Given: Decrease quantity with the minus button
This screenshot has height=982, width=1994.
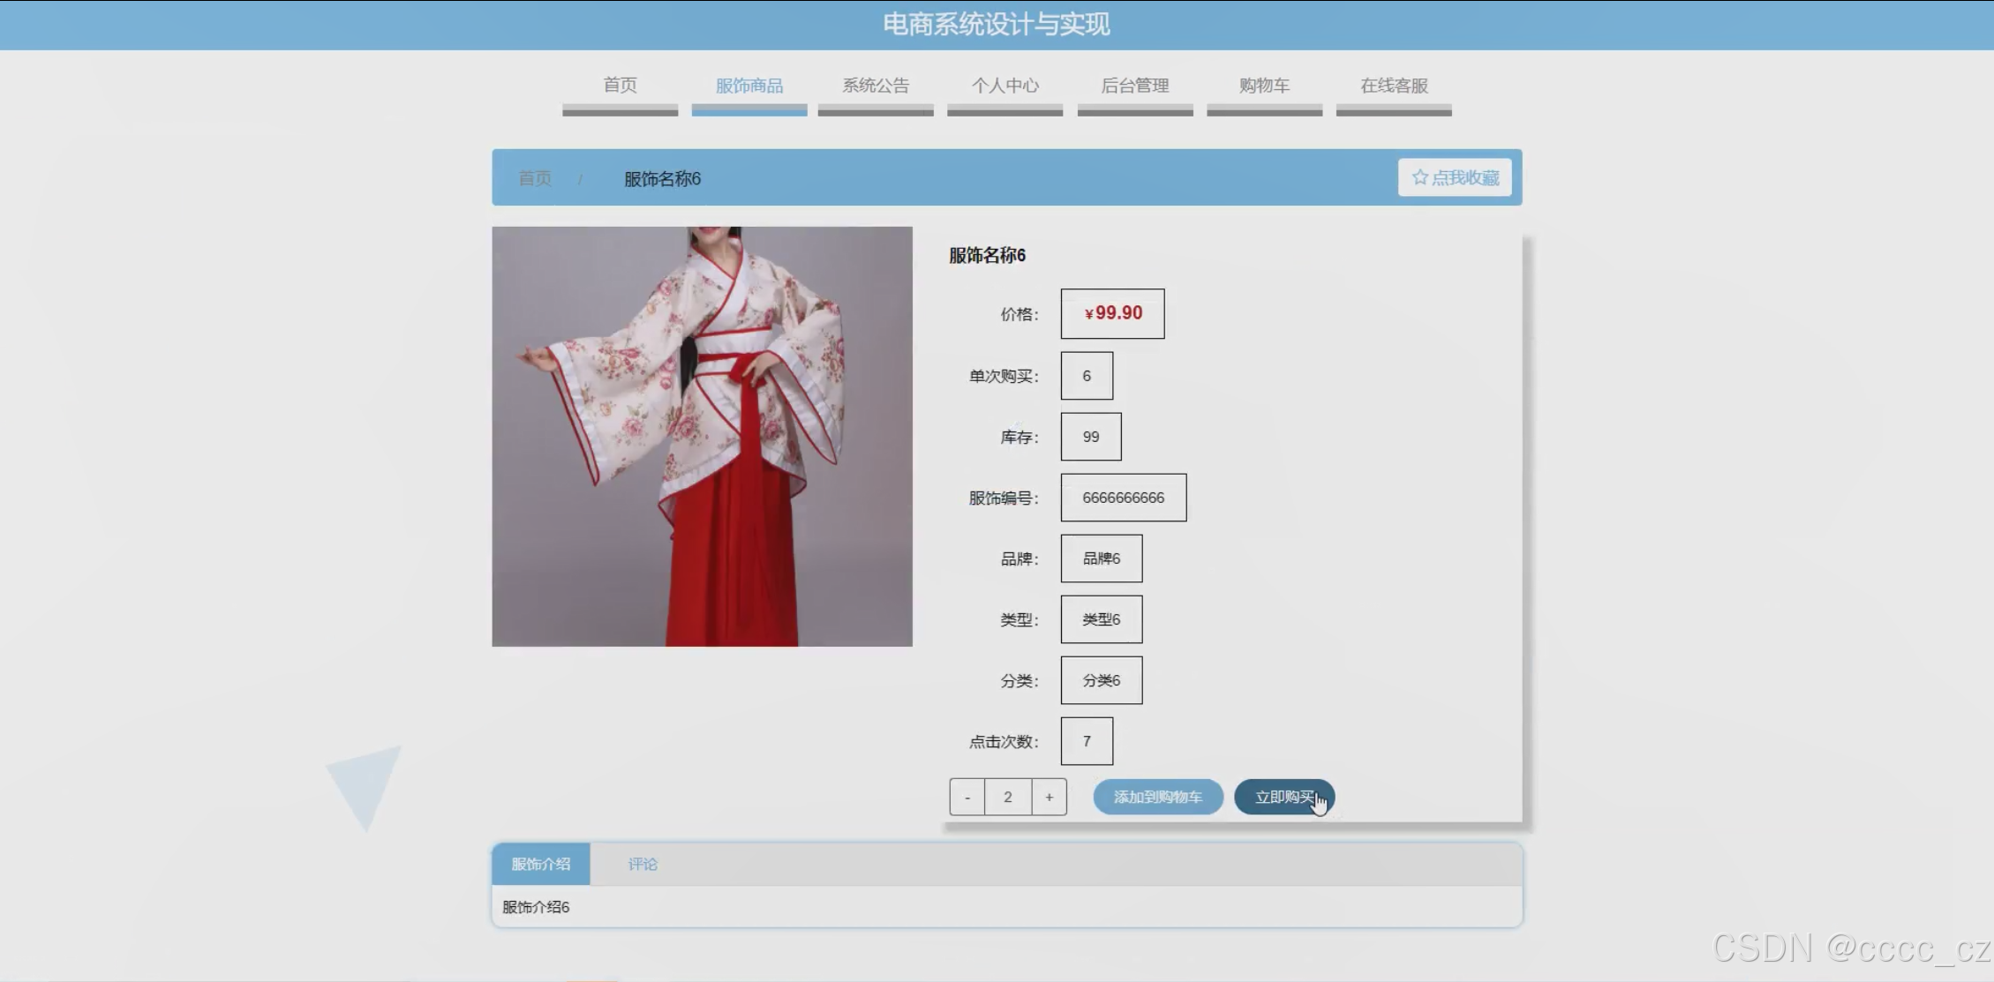Looking at the screenshot, I should (967, 797).
